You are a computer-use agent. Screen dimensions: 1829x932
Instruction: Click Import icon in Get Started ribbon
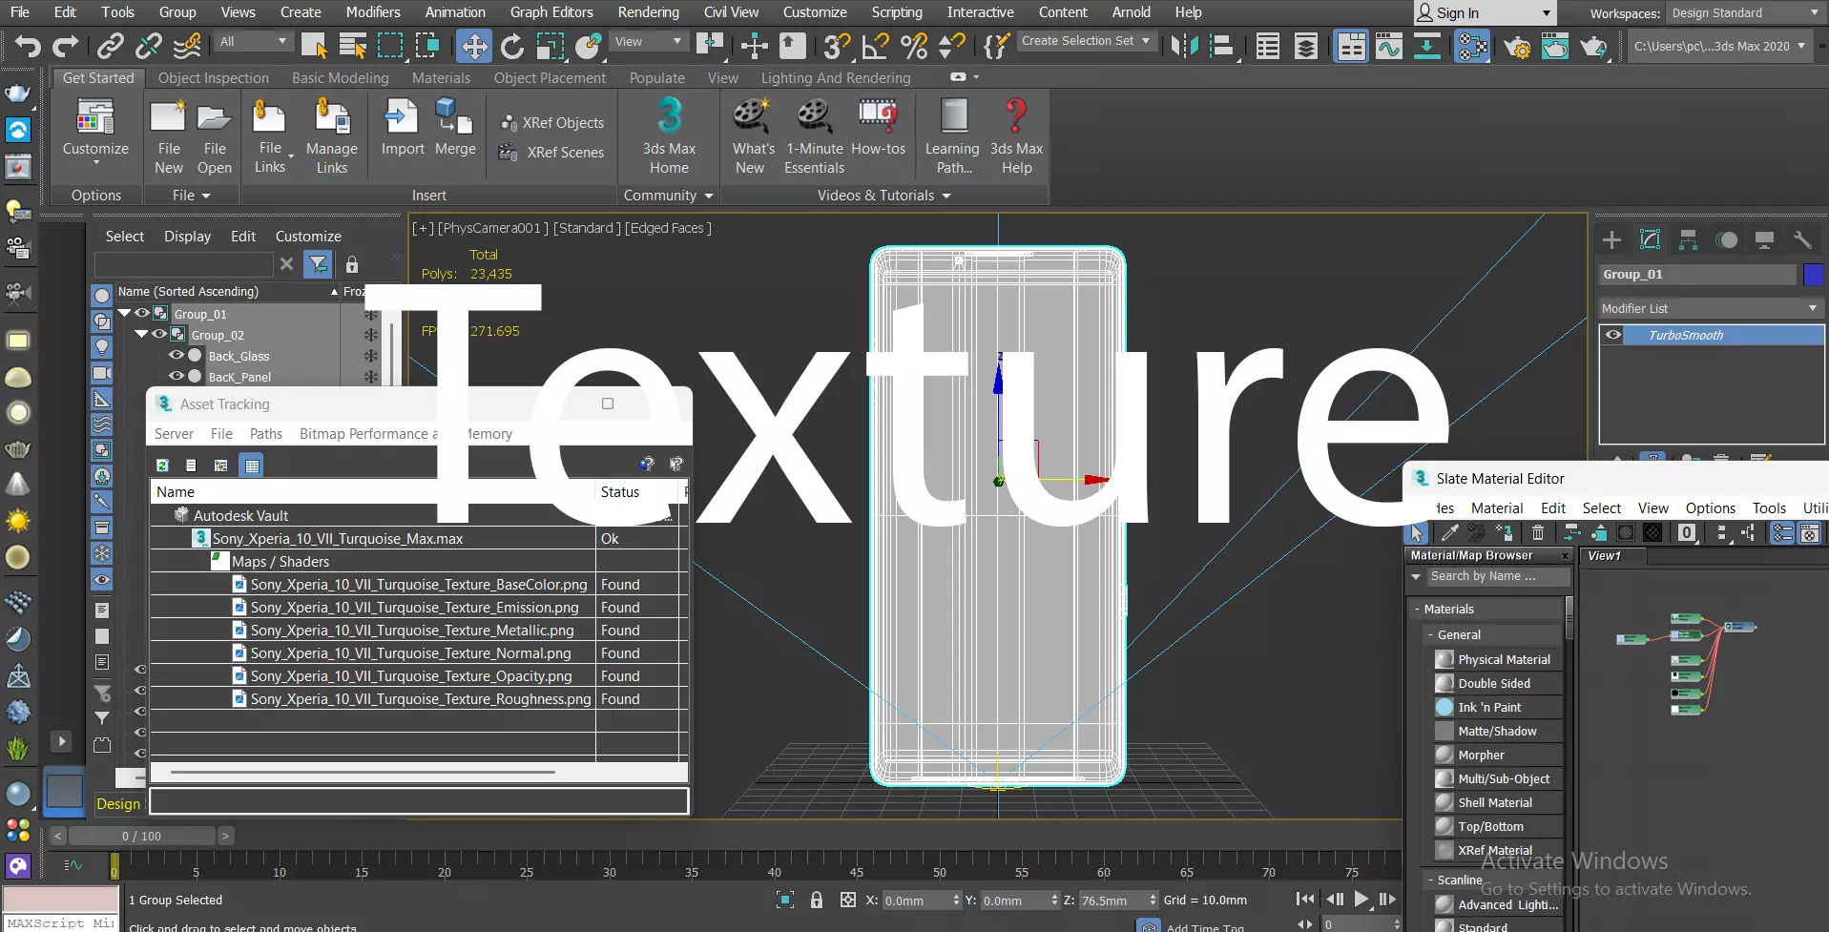point(402,127)
